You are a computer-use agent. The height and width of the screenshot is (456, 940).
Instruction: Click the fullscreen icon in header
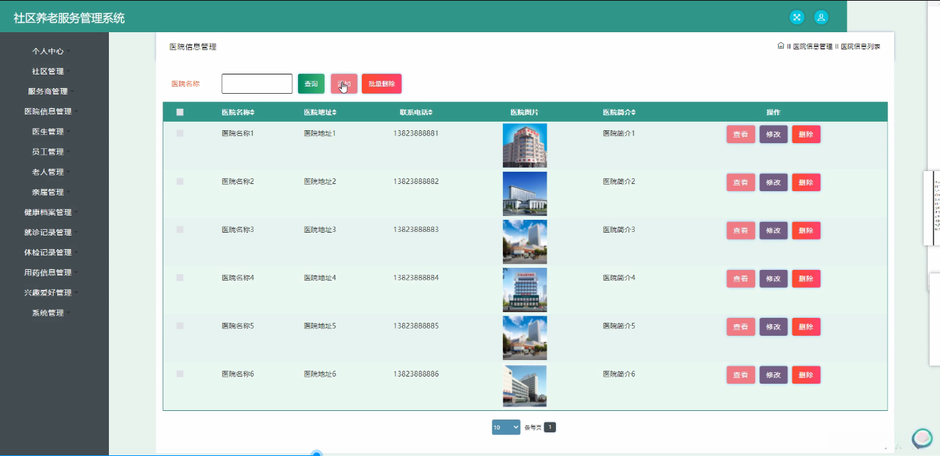[x=796, y=17]
